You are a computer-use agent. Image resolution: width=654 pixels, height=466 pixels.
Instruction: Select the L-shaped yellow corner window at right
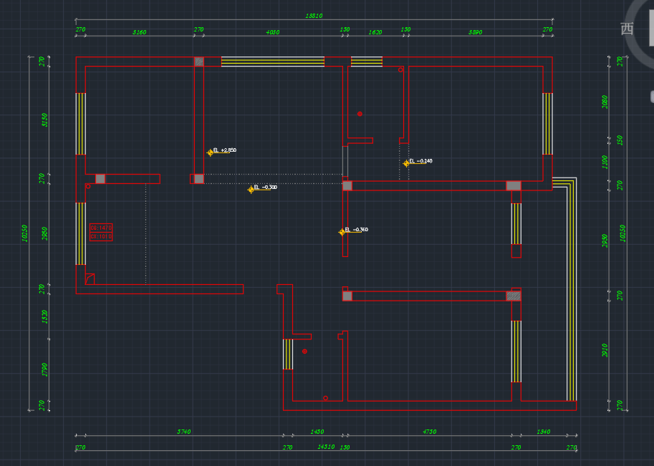[x=571, y=289]
